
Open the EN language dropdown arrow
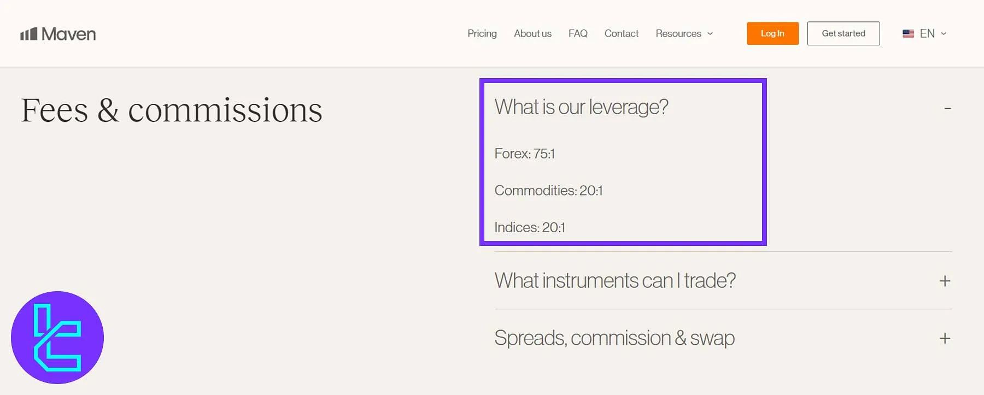pos(944,34)
